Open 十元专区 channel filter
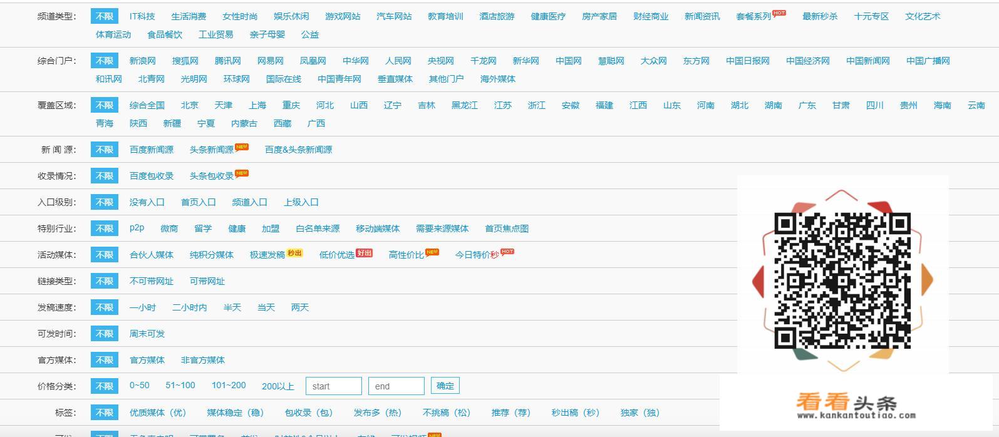The height and width of the screenshot is (437, 999). [x=871, y=16]
